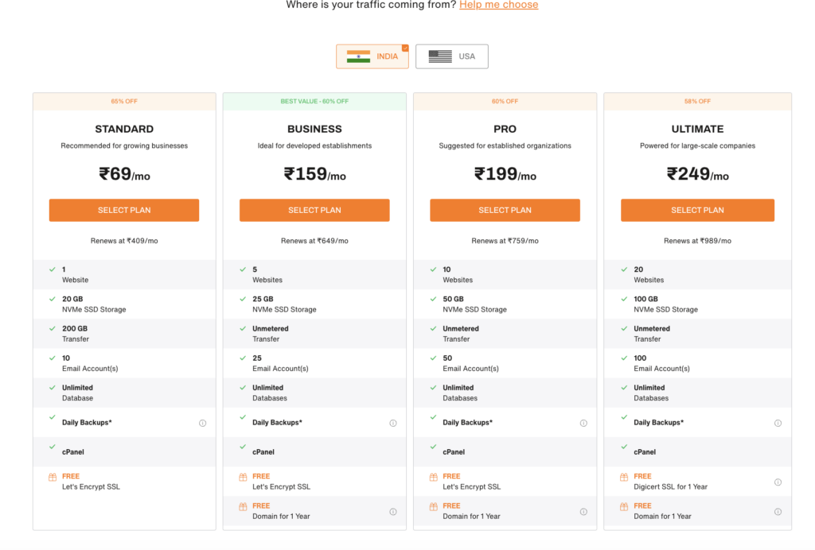Screen dimensions: 815x550
Task: Select the Business plan
Action: pos(314,210)
